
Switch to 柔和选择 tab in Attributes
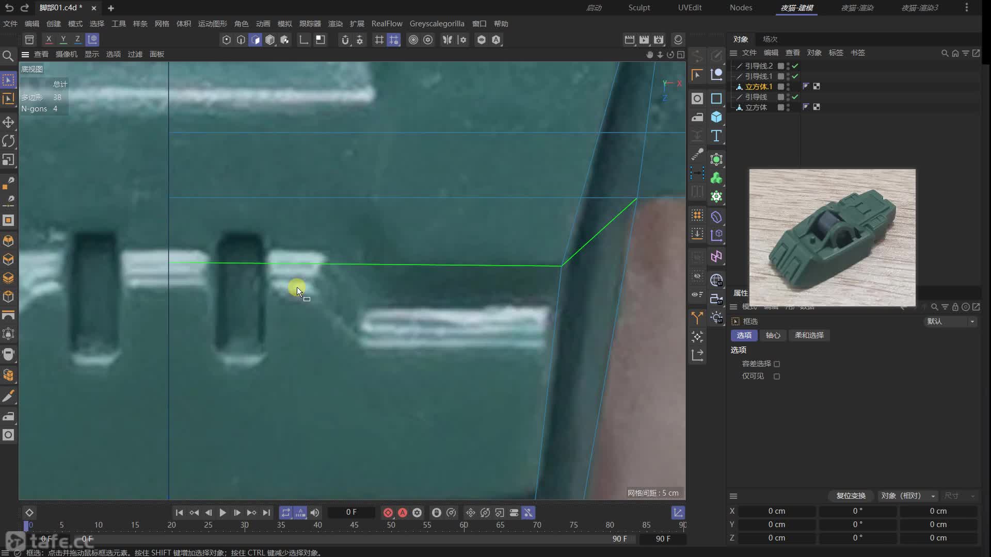[x=809, y=335]
